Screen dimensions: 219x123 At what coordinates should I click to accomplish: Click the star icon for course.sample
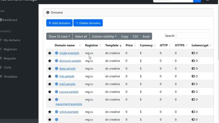(50, 92)
